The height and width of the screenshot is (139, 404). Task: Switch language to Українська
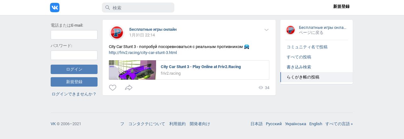point(295,124)
